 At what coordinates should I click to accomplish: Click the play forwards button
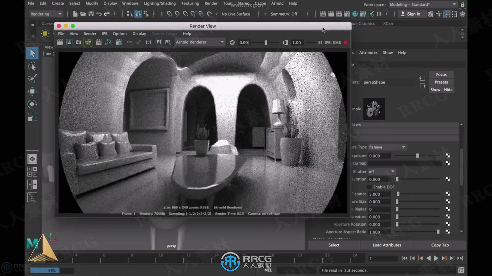436,258
